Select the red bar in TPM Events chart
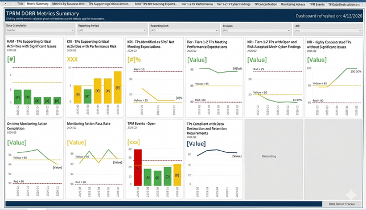This screenshot has width=366, height=210. [x=138, y=168]
